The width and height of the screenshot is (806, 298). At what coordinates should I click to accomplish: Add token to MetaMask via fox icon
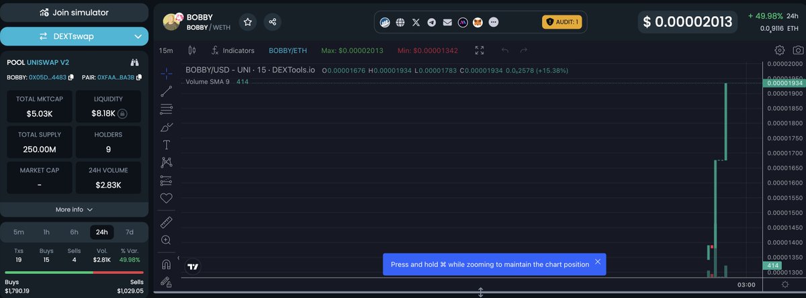(478, 22)
